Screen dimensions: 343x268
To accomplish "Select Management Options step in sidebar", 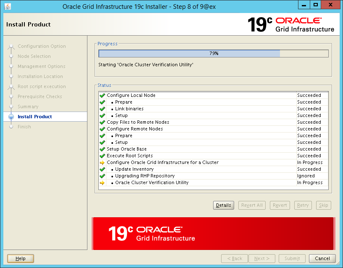I will pos(42,66).
